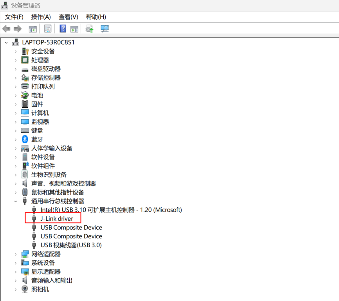Update device driver toolbar icon

click(89, 29)
